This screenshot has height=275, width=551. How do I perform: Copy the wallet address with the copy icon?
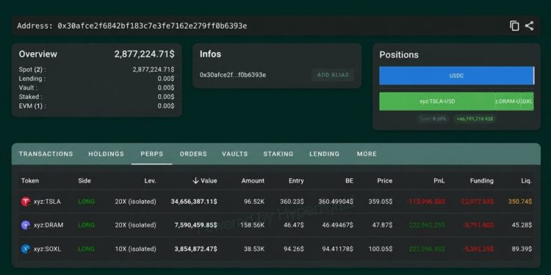pyautogui.click(x=514, y=26)
